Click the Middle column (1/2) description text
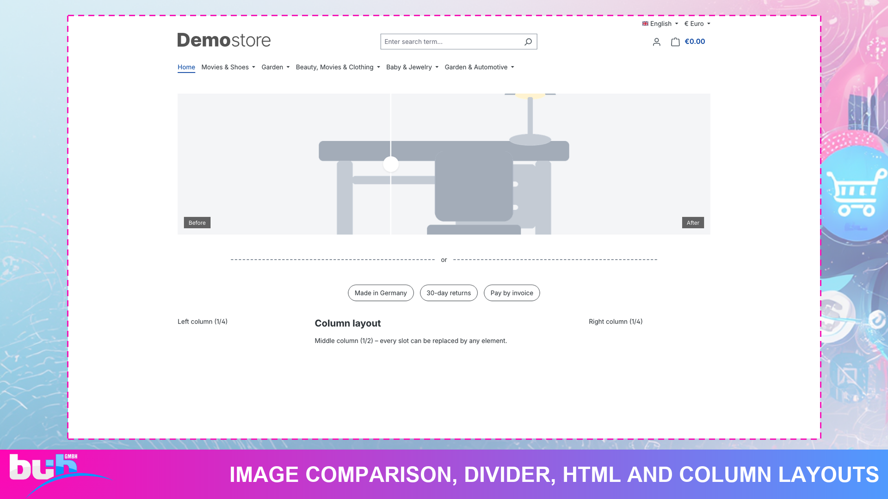This screenshot has width=888, height=499. pyautogui.click(x=411, y=341)
